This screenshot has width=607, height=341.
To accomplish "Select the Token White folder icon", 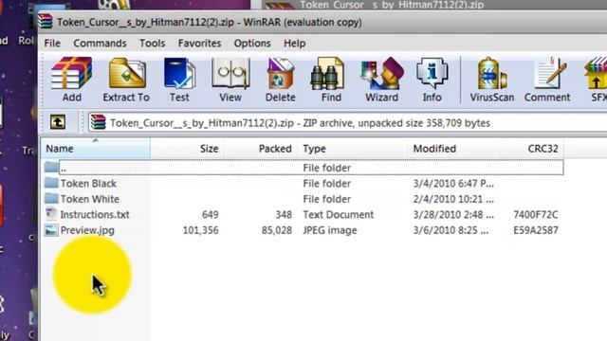I will [x=51, y=199].
